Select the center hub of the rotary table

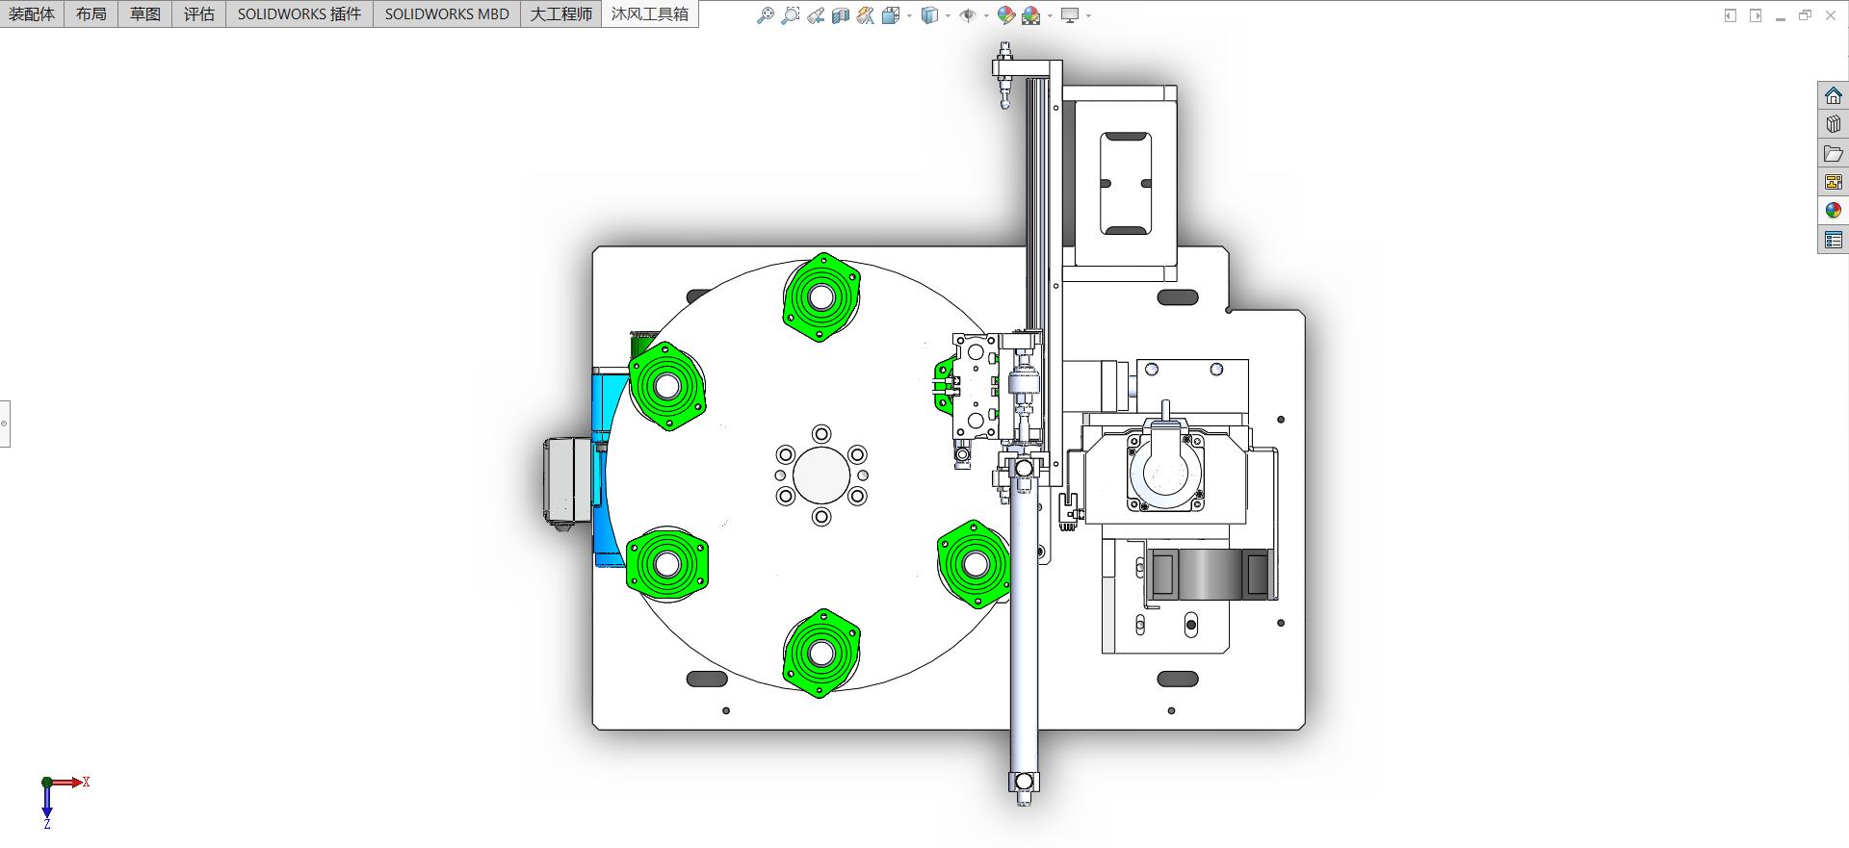(821, 475)
